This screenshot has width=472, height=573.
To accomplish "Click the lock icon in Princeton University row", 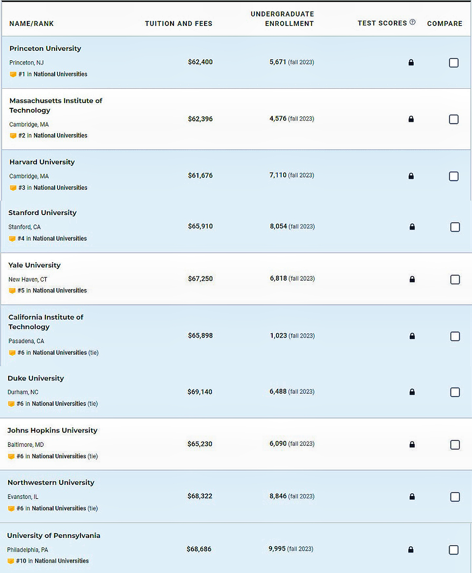I will [x=411, y=62].
